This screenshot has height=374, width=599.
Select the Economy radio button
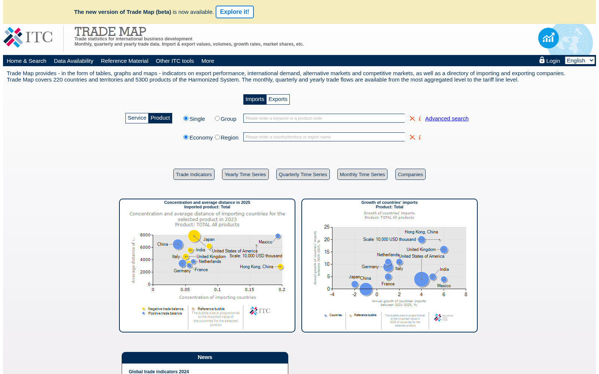(186, 137)
